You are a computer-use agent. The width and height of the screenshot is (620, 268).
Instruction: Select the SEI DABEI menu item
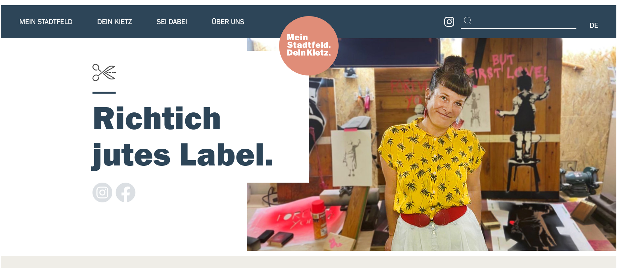tap(172, 22)
